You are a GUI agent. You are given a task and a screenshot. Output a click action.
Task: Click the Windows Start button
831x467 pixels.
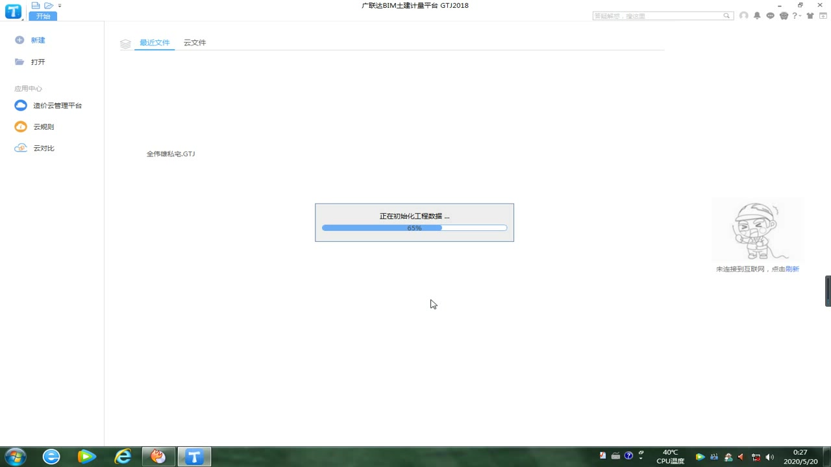14,457
